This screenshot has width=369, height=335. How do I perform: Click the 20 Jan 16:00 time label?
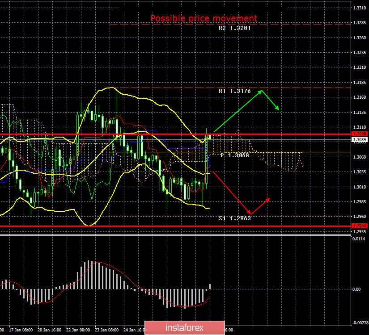point(49,330)
